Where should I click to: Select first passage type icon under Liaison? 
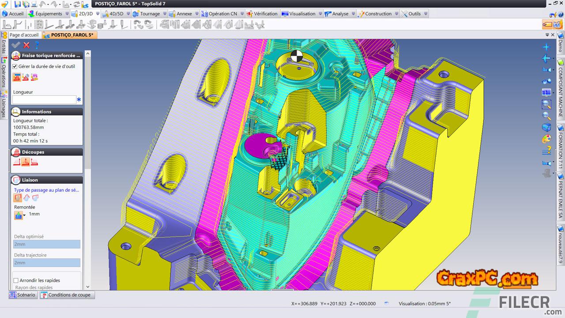[x=18, y=198]
